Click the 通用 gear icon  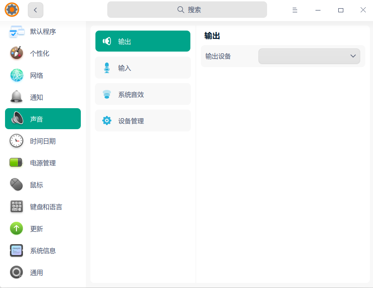click(16, 272)
